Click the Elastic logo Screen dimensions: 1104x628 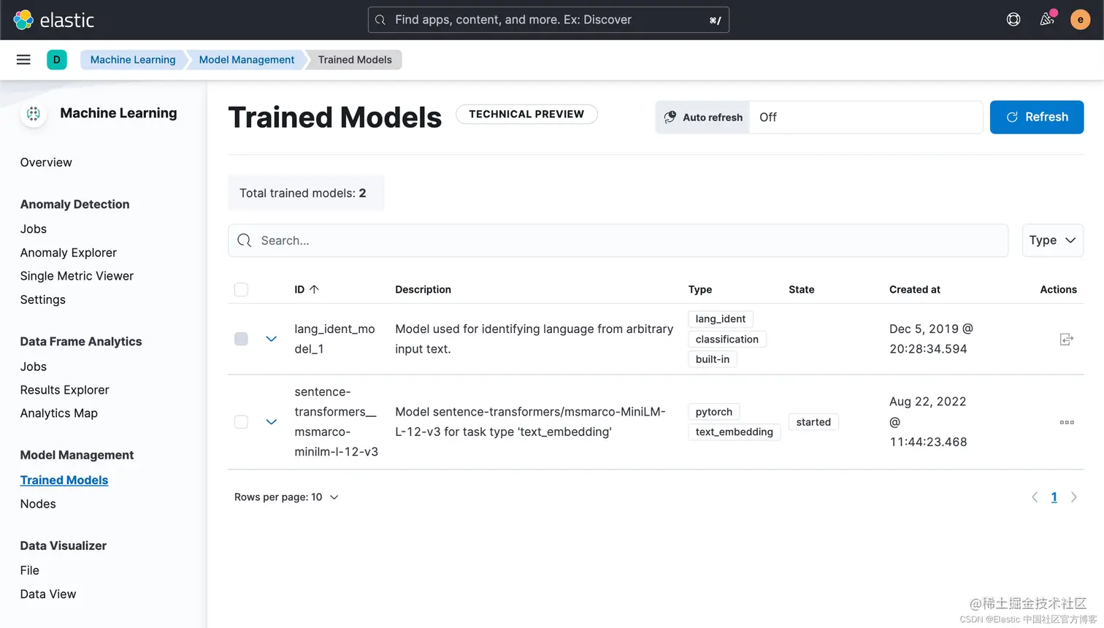53,20
